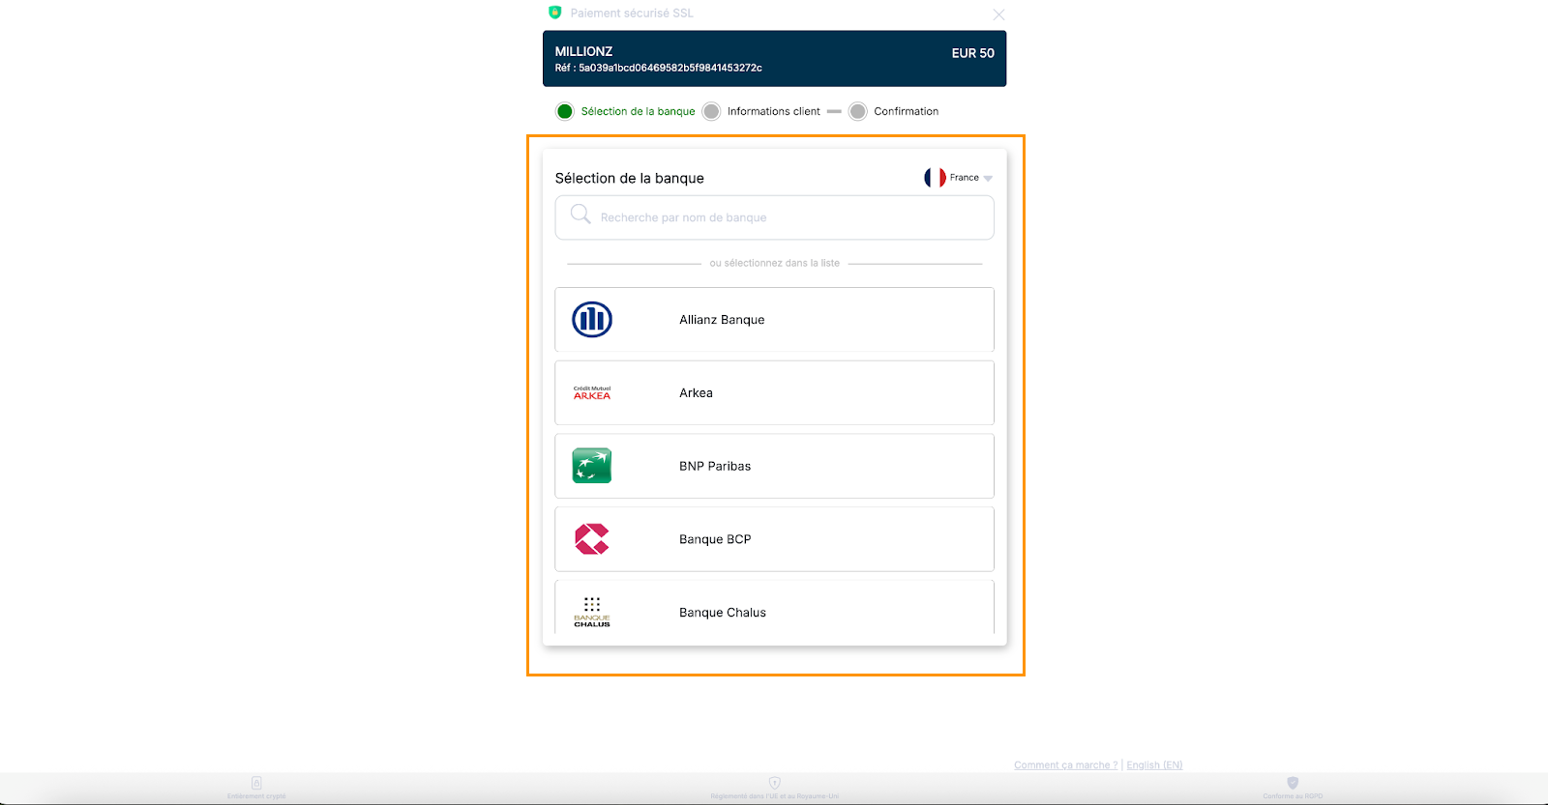Click the Réf transaction reference text
This screenshot has height=805, width=1548.
pyautogui.click(x=658, y=68)
